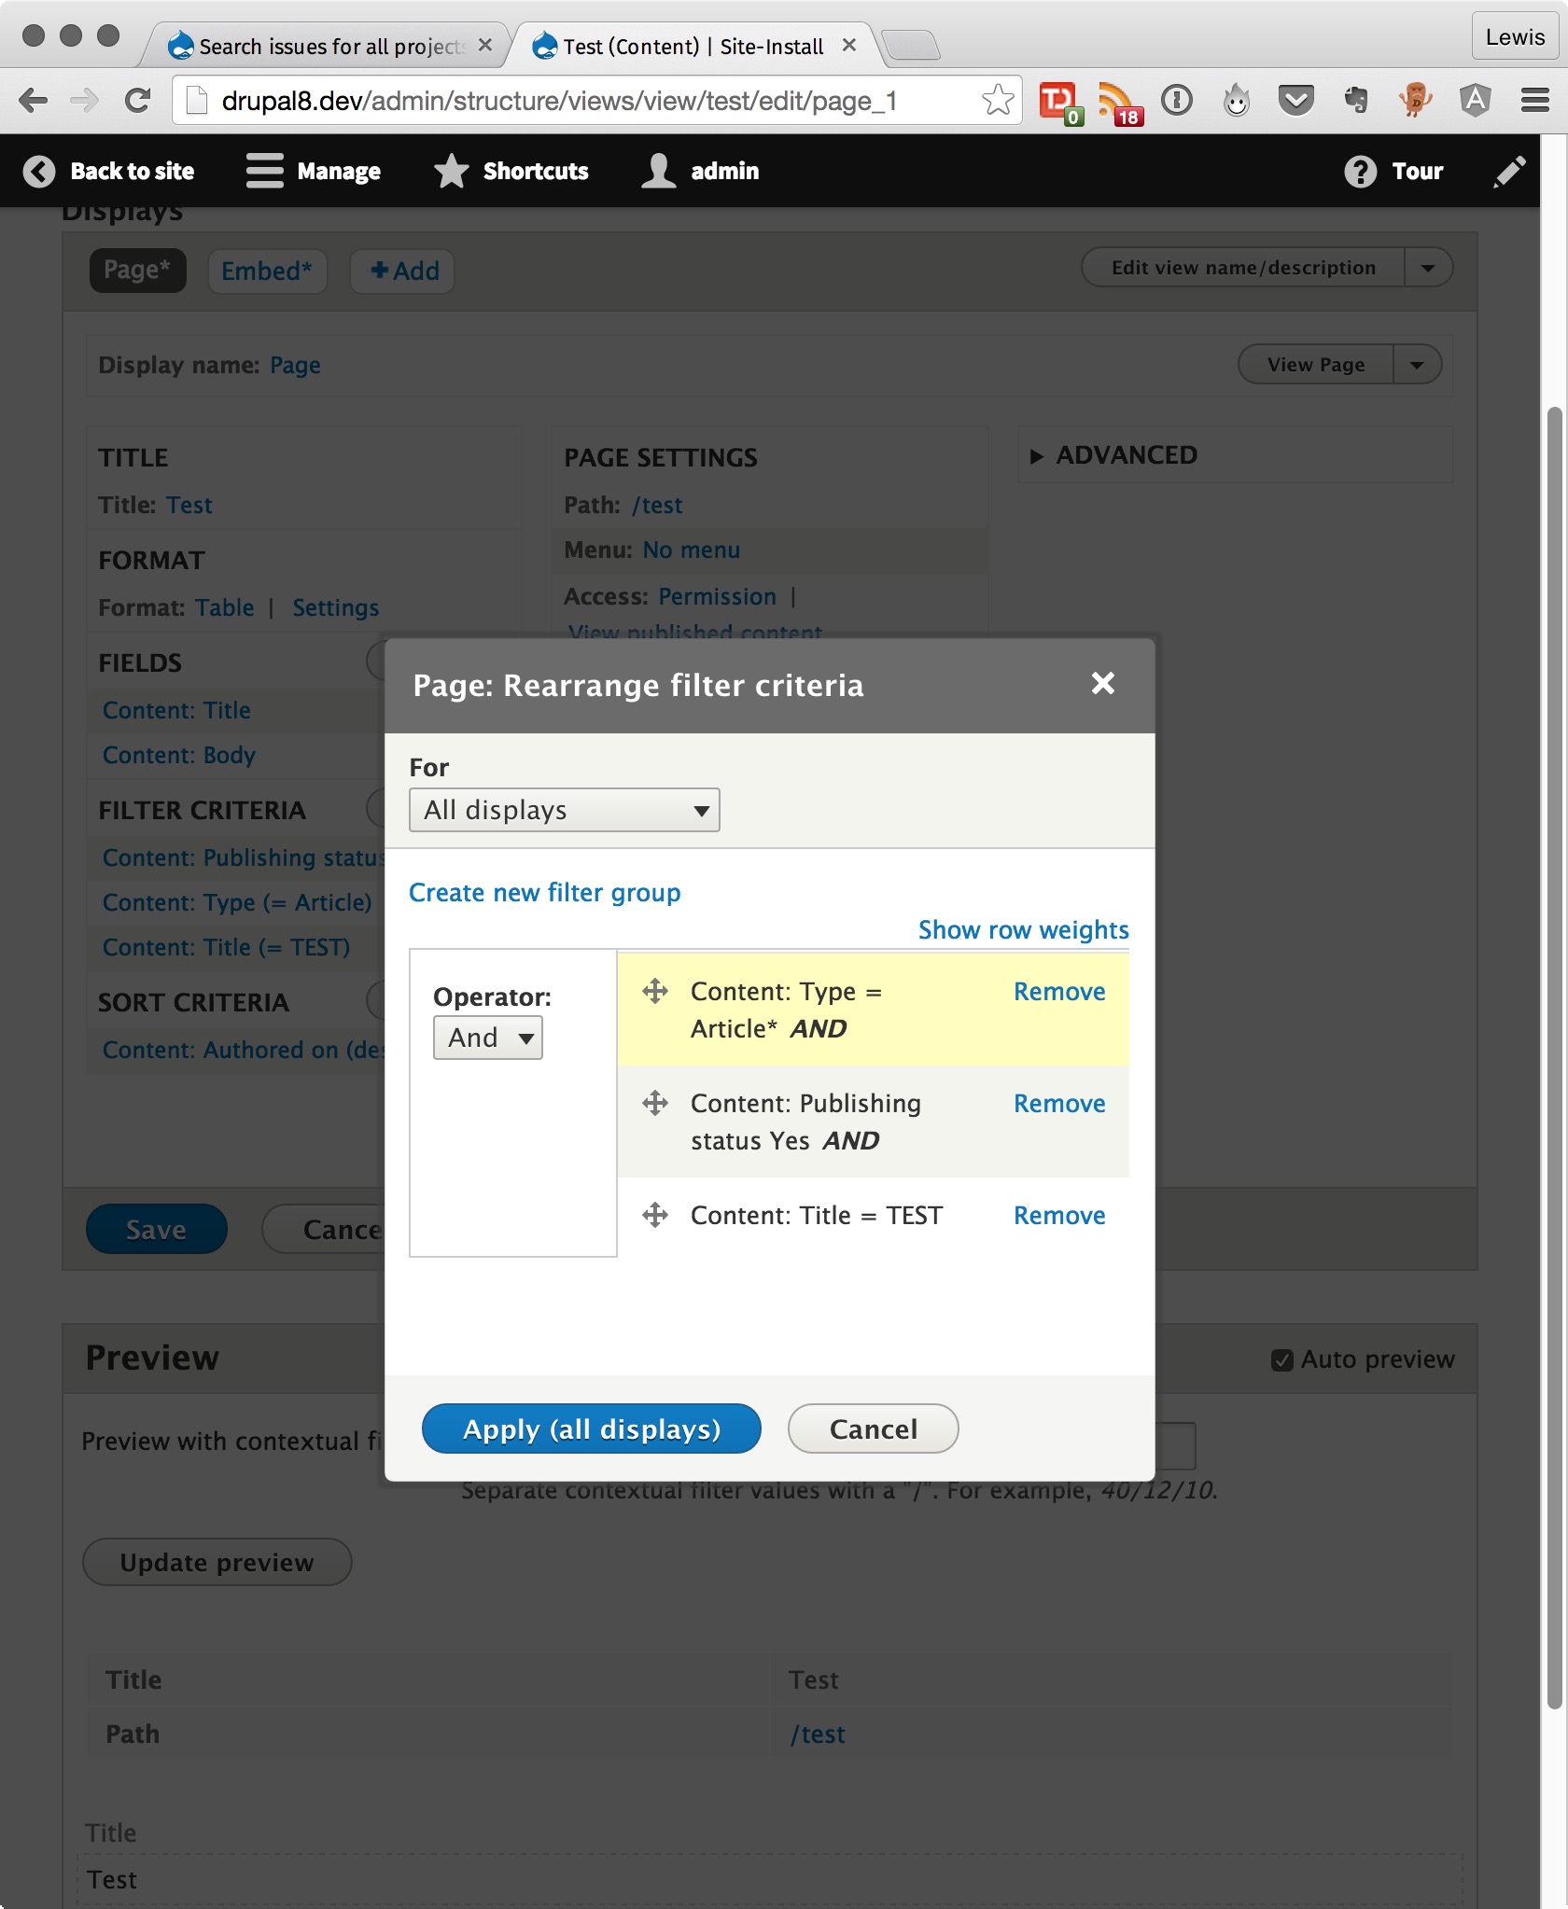Click the drag handle beside Content: Title = TEST

tap(654, 1216)
